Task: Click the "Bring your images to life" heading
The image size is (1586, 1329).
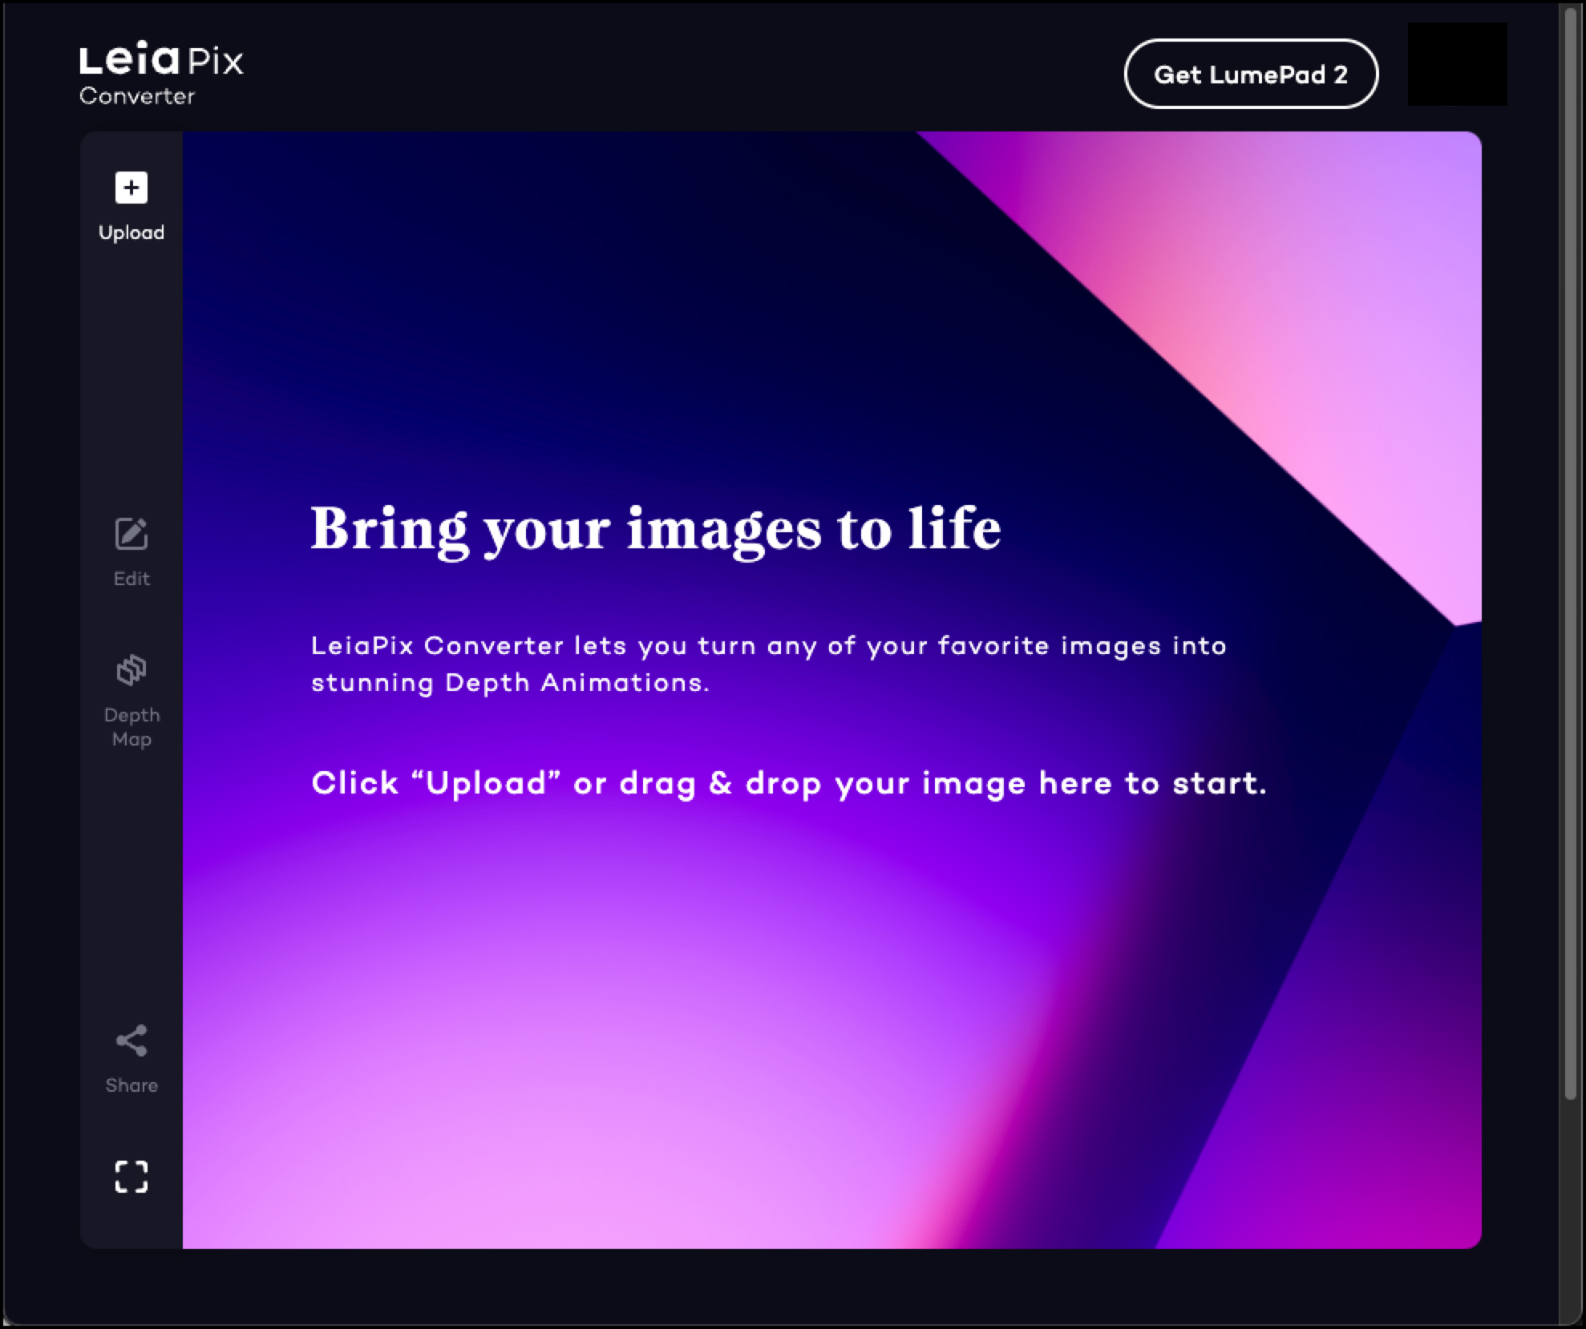Action: point(655,529)
